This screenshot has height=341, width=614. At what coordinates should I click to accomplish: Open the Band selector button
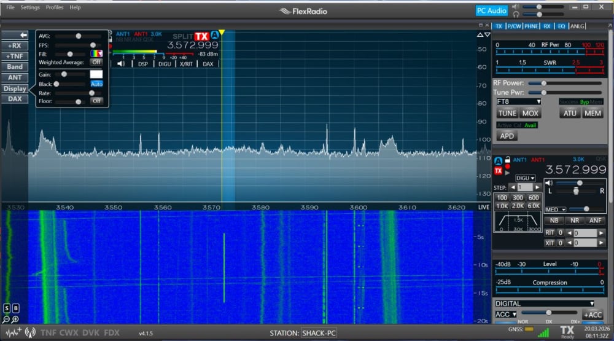pos(15,66)
